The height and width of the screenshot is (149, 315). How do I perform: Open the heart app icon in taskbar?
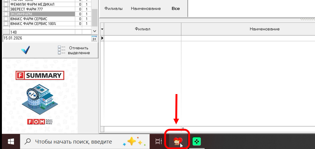coord(178,141)
